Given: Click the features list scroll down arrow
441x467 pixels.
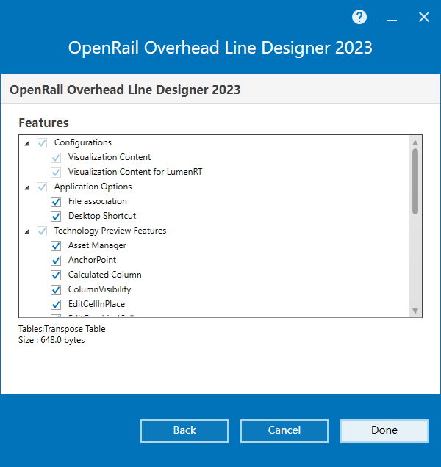Looking at the screenshot, I should [415, 311].
